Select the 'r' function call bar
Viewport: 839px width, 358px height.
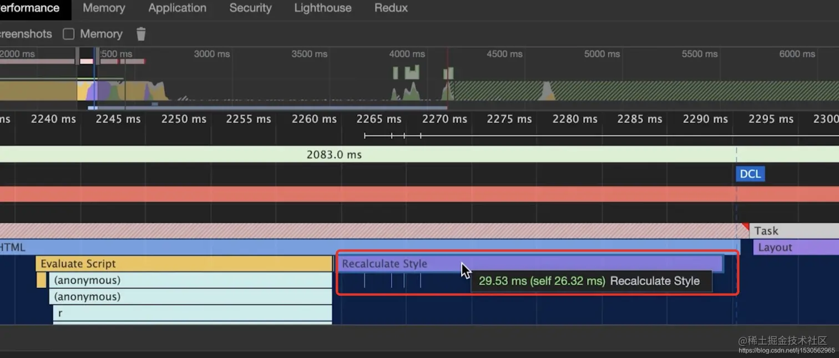point(193,313)
